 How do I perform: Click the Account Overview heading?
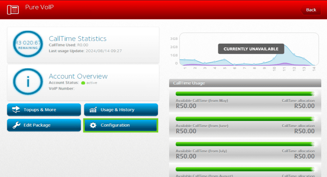[78, 76]
